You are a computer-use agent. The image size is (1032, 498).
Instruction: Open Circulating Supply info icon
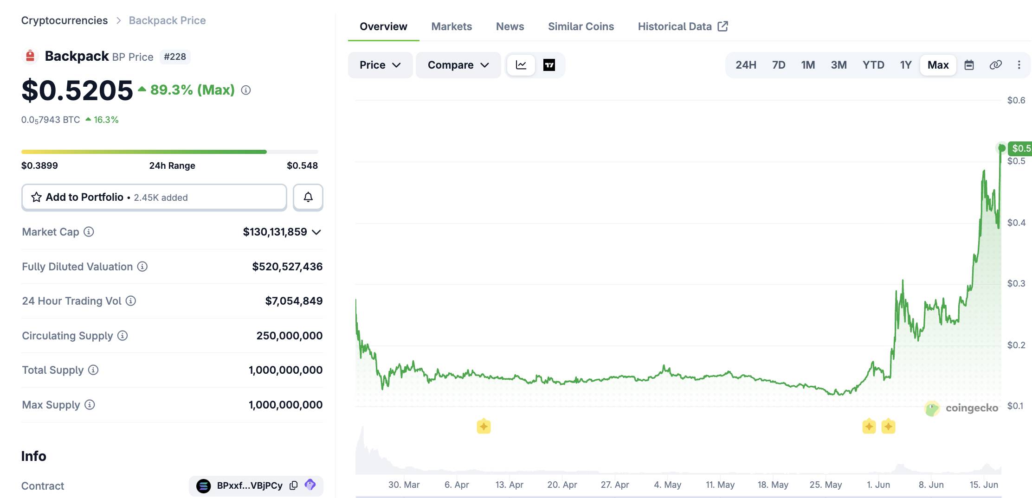coord(123,335)
